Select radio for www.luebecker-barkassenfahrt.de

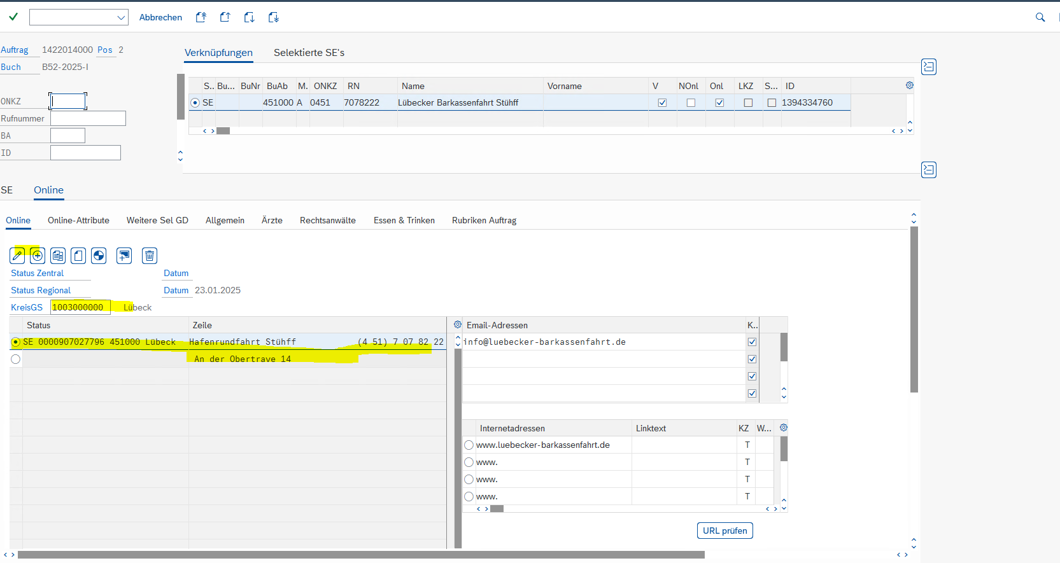pos(469,445)
